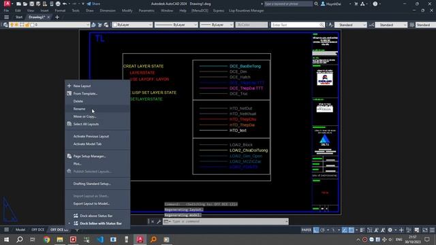Open Layer Properties Manager icon
The height and width of the screenshot is (245, 436).
5,25
